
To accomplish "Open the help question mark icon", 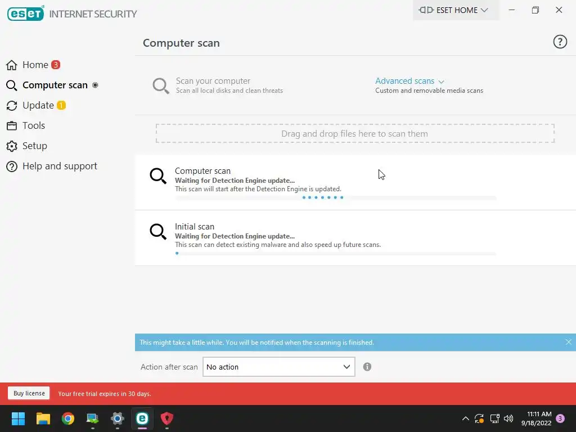I will pyautogui.click(x=560, y=42).
